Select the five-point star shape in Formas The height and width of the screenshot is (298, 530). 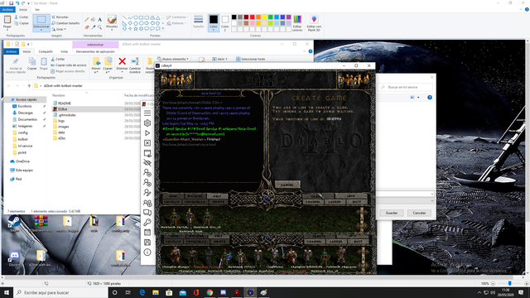(x=136, y=29)
